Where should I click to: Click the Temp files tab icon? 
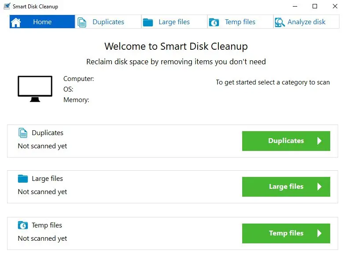pos(214,22)
